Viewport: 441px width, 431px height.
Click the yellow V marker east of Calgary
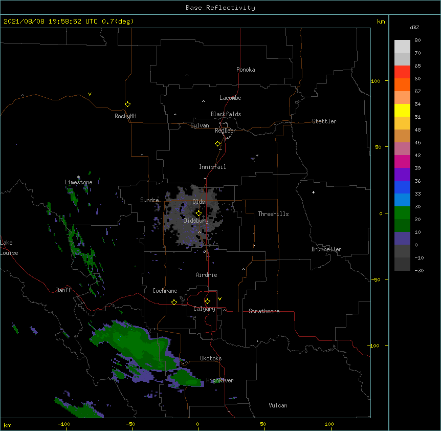pos(219,299)
